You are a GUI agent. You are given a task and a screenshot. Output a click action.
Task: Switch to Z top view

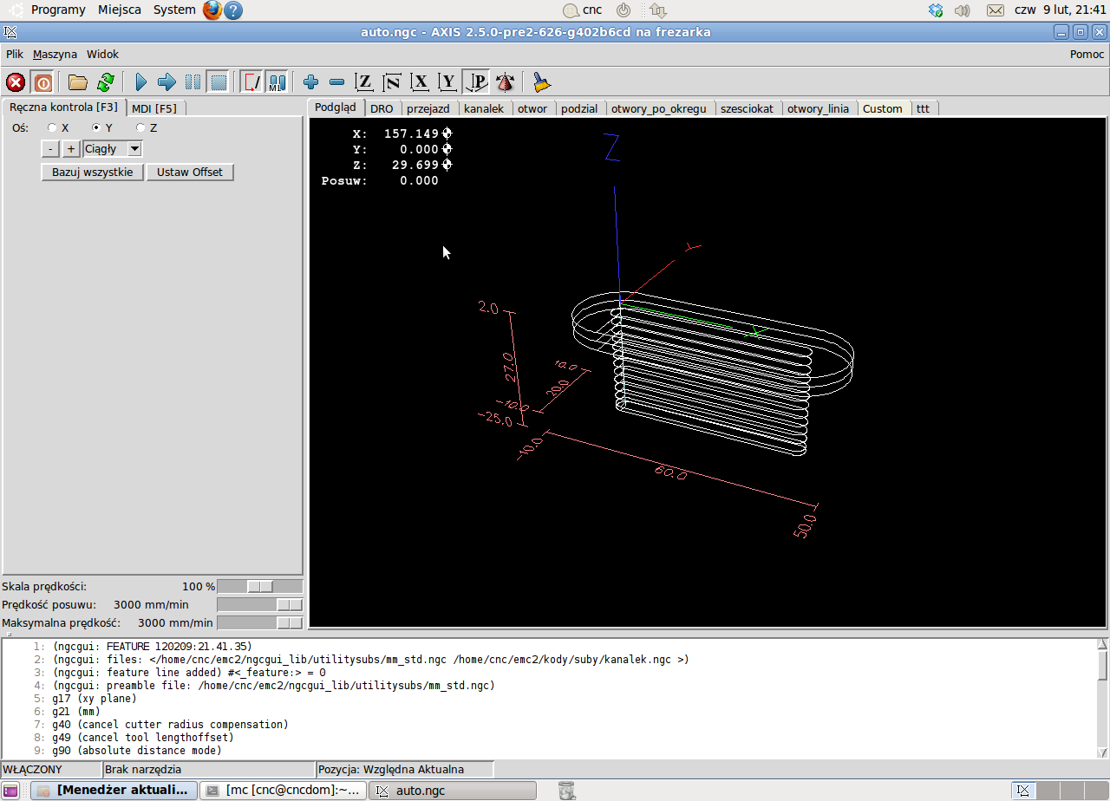click(x=365, y=82)
